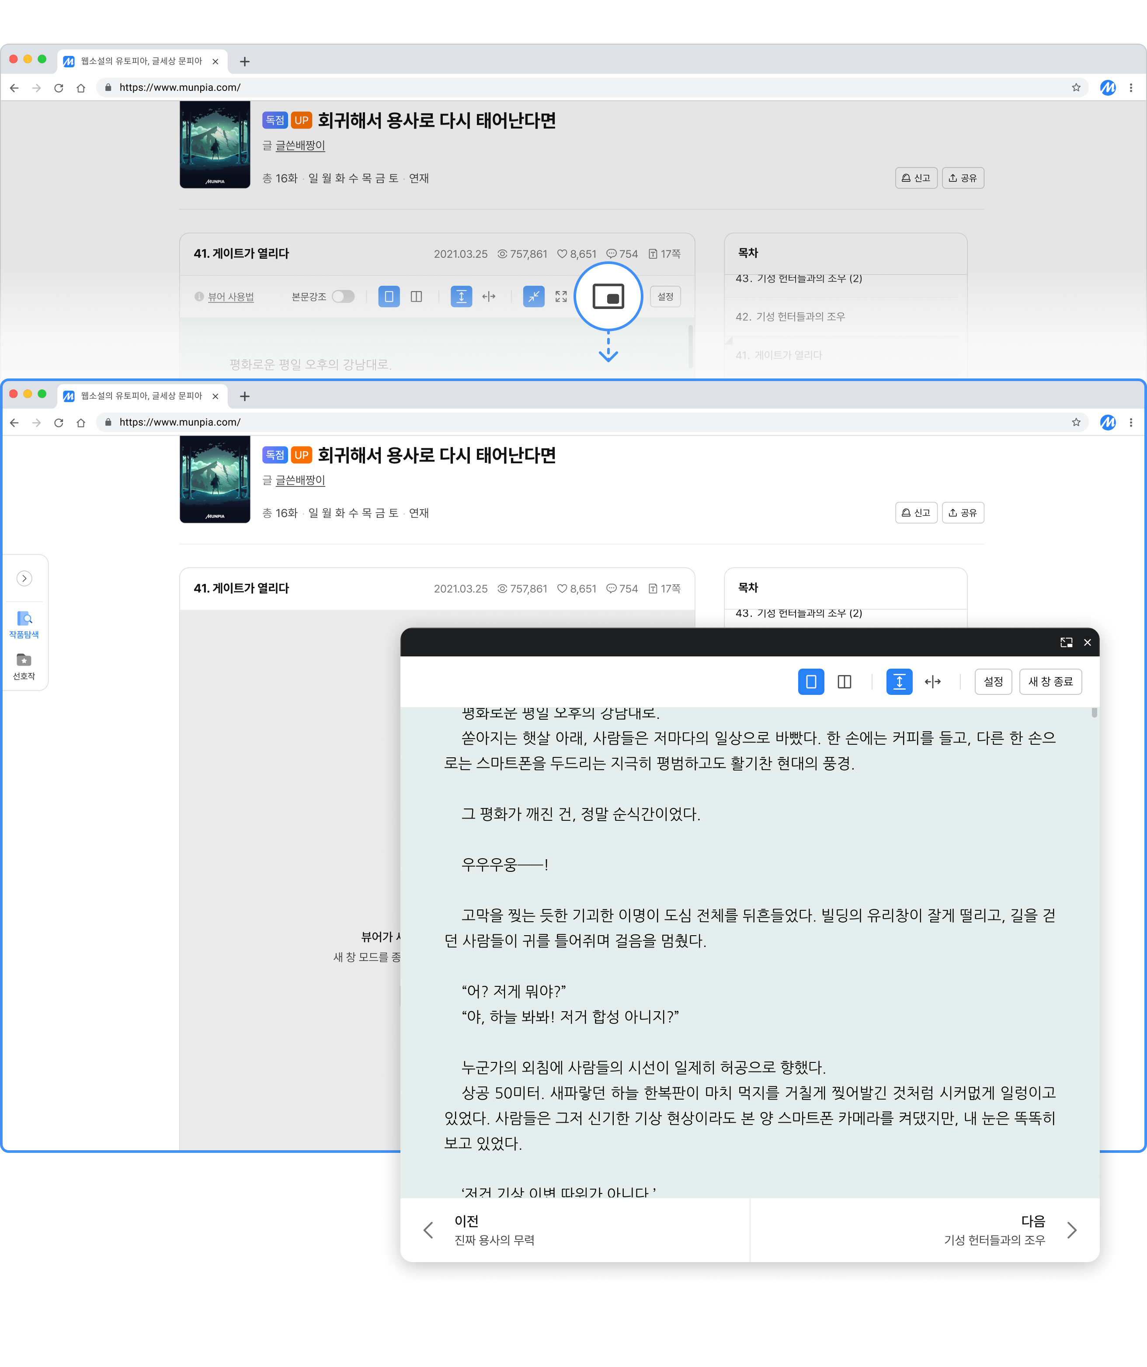Open 선호작 in the left sidebar
Screen dimensions: 1147x1367
point(24,667)
